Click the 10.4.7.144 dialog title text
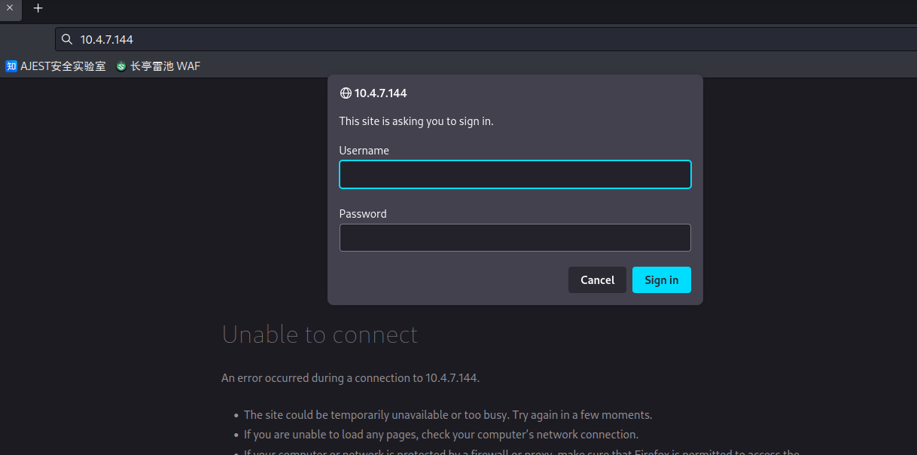The width and height of the screenshot is (917, 455). coord(380,93)
